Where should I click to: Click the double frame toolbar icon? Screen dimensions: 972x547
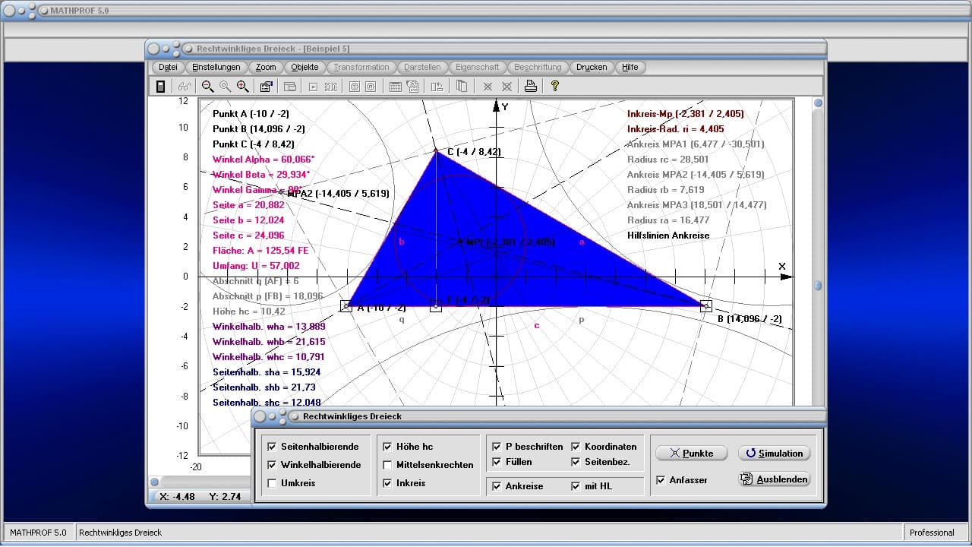click(x=330, y=87)
